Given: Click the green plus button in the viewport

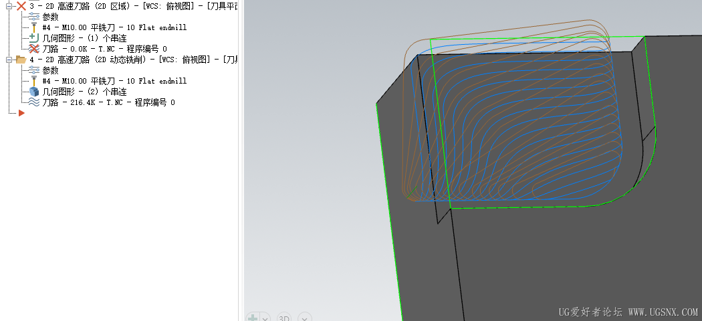Looking at the screenshot, I should click(x=252, y=318).
